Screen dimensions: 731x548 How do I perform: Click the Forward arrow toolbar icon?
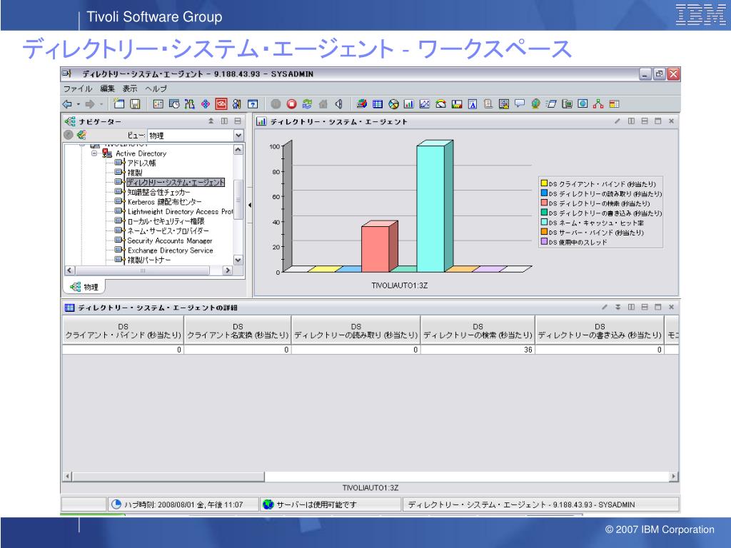click(x=90, y=104)
